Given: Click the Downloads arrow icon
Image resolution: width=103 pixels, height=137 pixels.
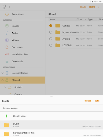Looking at the screenshot, I should tap(7, 61).
